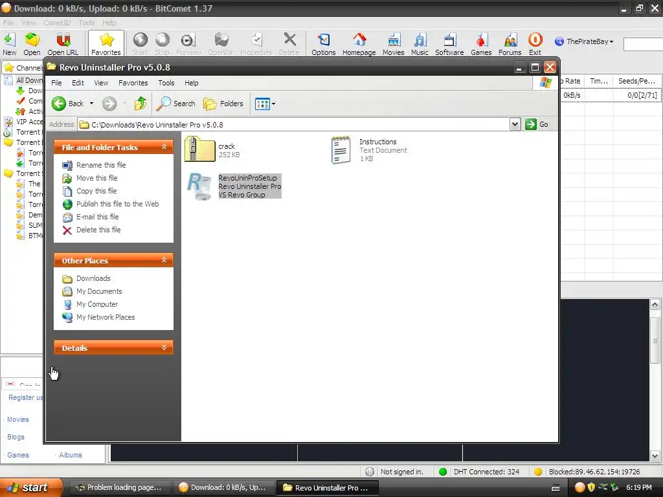Image resolution: width=663 pixels, height=497 pixels.
Task: Go to Downloads in Other Places
Action: tap(93, 278)
